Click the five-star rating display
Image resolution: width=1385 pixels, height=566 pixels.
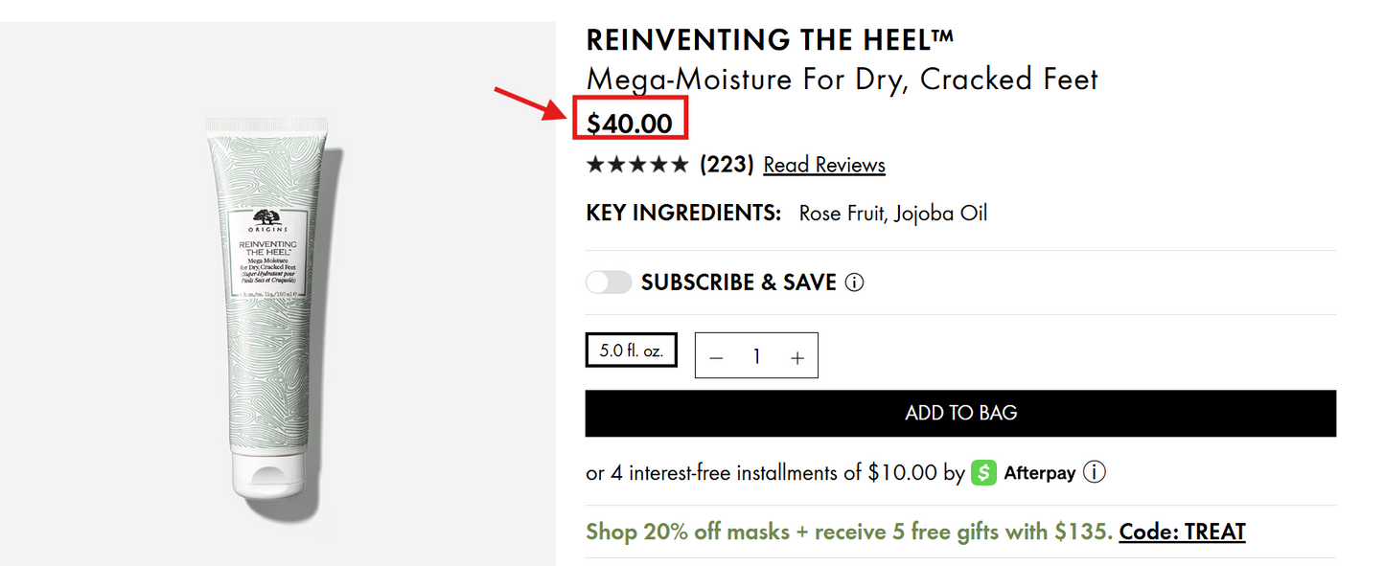point(636,164)
